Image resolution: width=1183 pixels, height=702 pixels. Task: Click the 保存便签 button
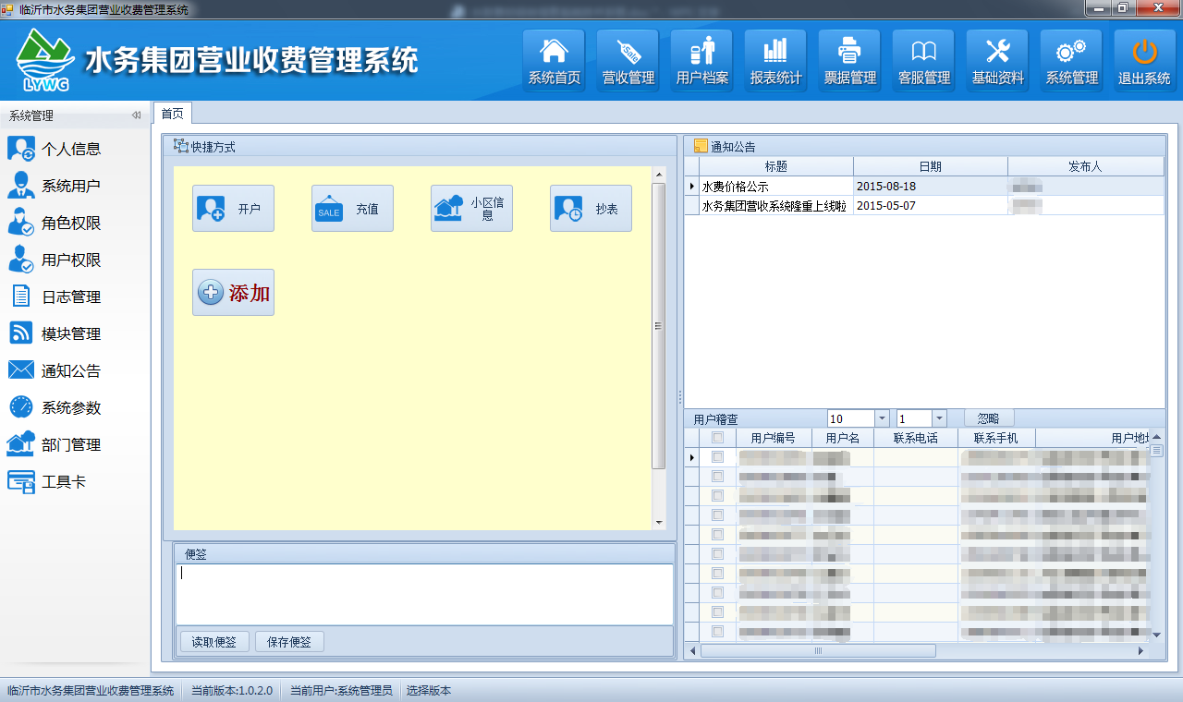pyautogui.click(x=289, y=642)
